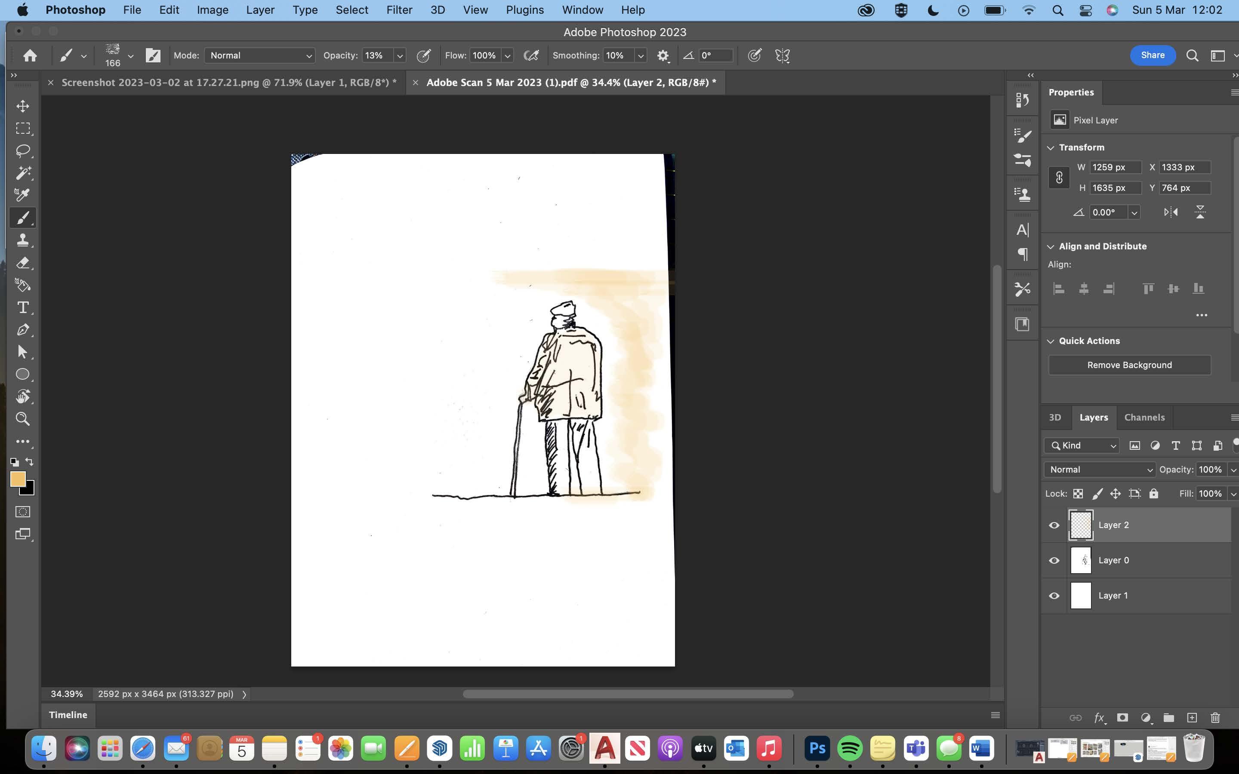This screenshot has height=774, width=1239.
Task: Click the foreground color swatch
Action: [17, 479]
